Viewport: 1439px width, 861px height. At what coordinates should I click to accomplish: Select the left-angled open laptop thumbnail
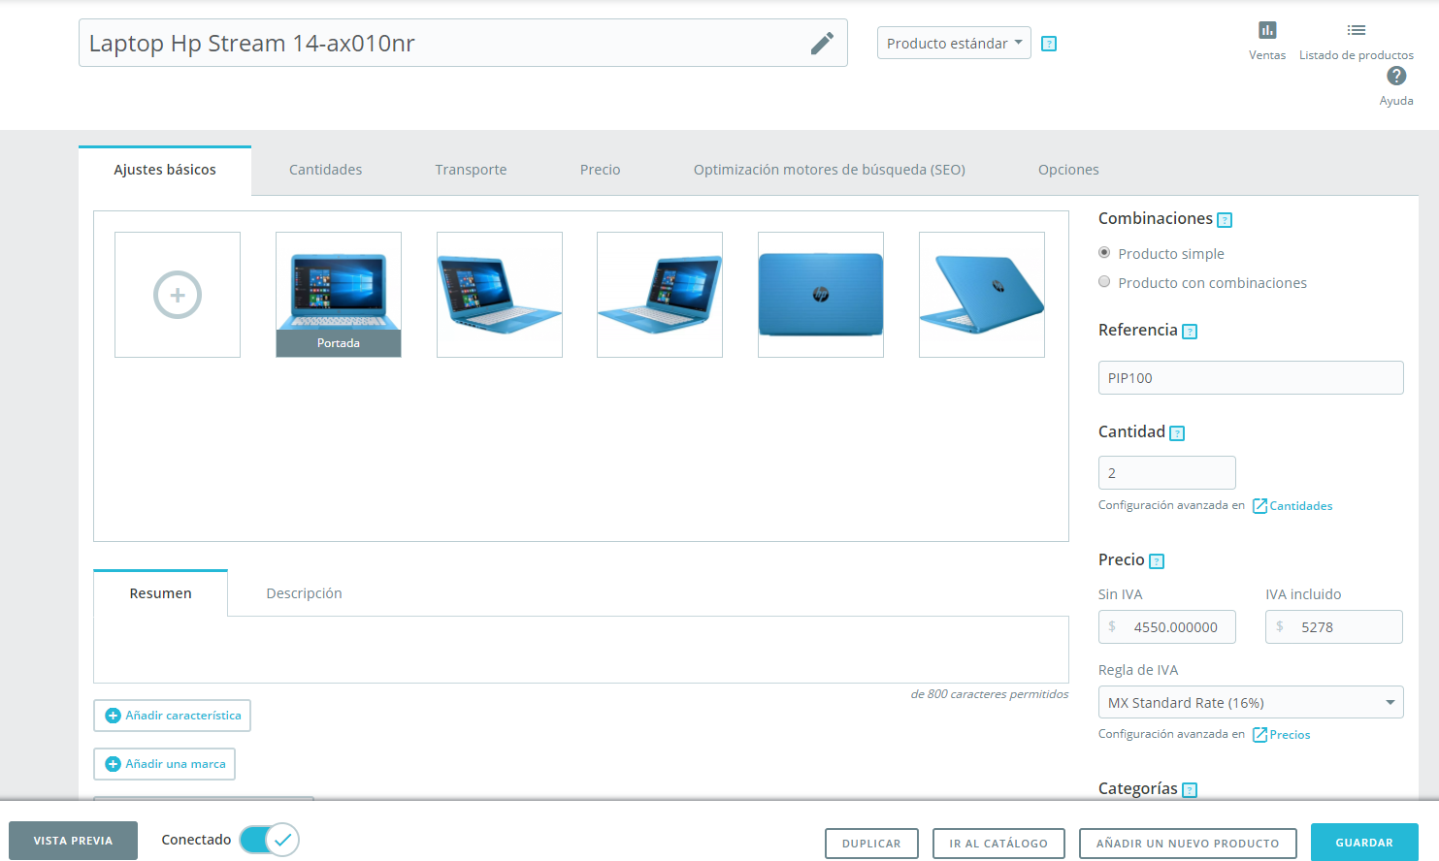500,295
